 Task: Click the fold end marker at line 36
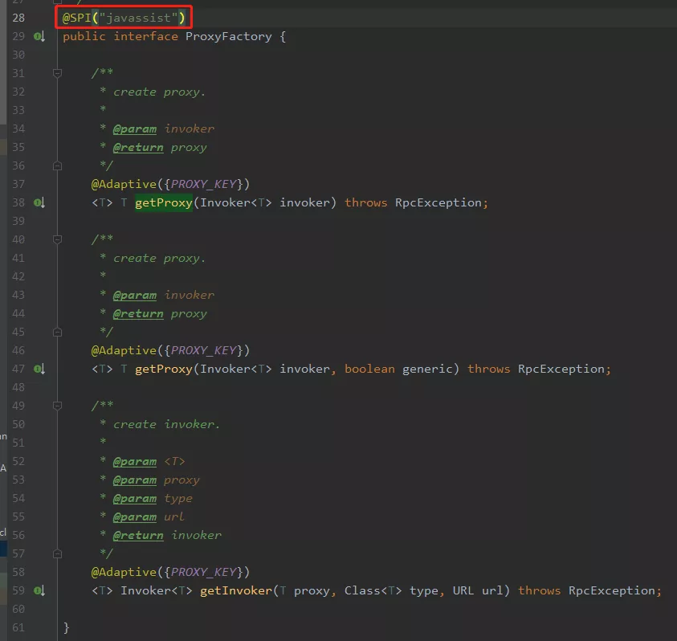(x=57, y=165)
